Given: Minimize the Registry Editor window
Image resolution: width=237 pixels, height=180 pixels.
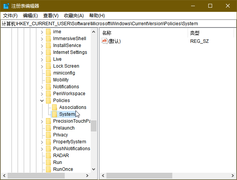Looking at the screenshot, I should coord(193,6).
